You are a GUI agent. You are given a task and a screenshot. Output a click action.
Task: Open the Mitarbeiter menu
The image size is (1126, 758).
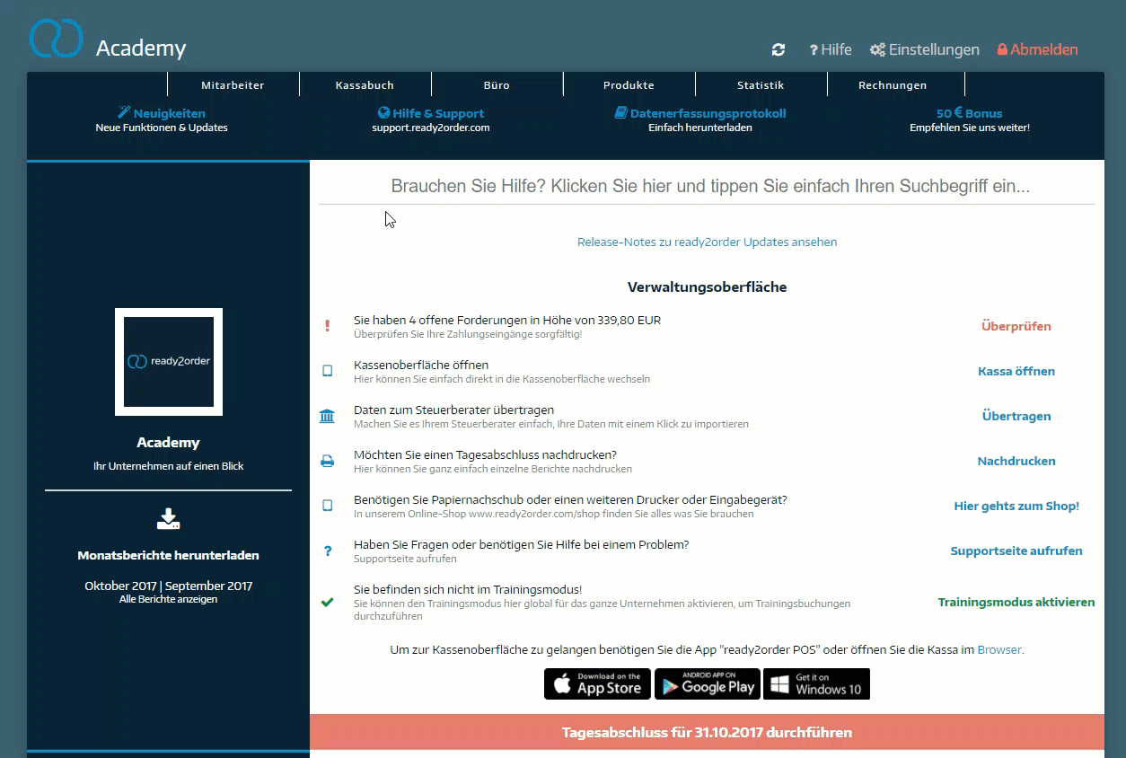tap(233, 85)
